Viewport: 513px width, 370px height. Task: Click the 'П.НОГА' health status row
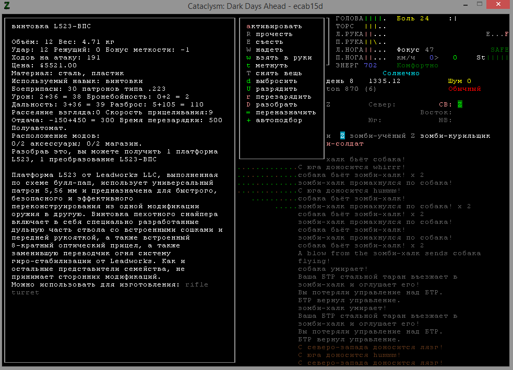pos(361,57)
